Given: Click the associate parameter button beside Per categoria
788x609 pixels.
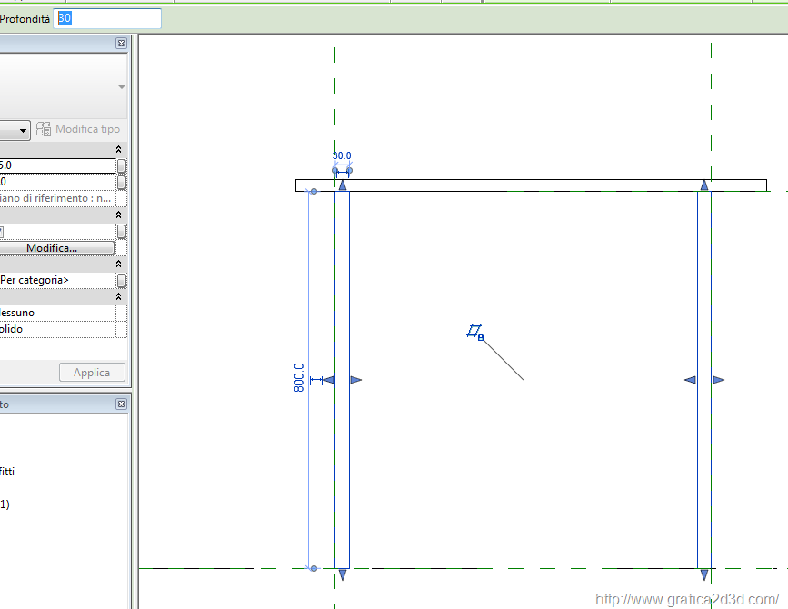Looking at the screenshot, I should pyautogui.click(x=122, y=280).
